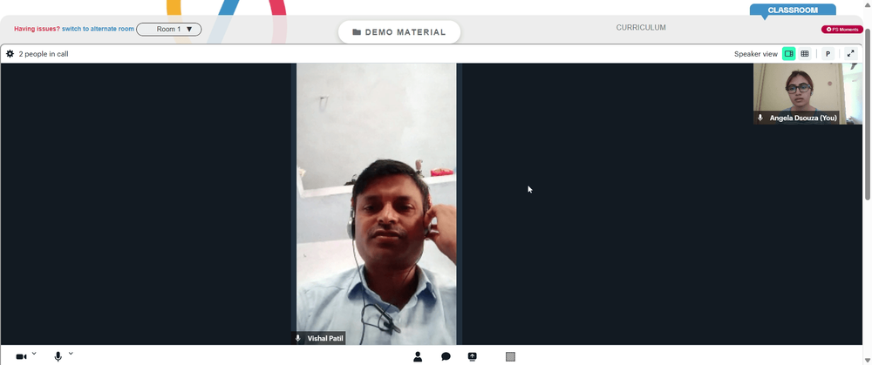Viewport: 872px width, 365px height.
Task: Click Vishal Patil name label
Action: tap(324, 338)
